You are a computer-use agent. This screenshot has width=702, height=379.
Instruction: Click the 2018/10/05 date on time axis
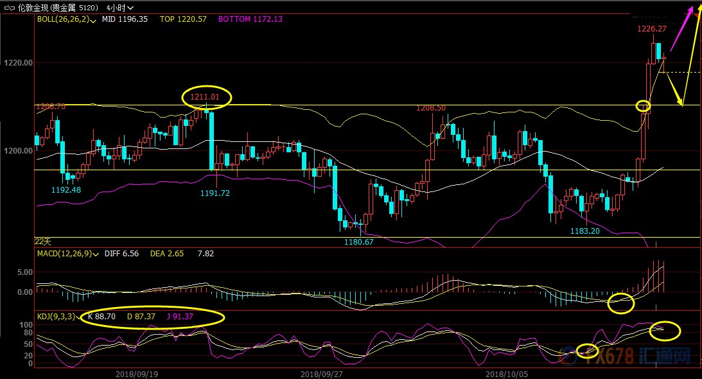[508, 373]
